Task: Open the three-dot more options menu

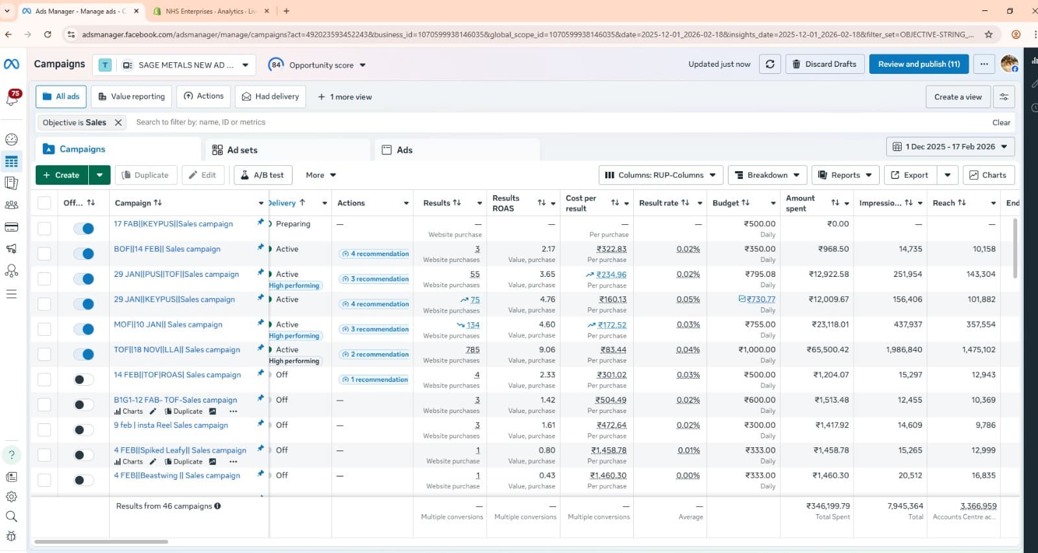Action: point(984,64)
